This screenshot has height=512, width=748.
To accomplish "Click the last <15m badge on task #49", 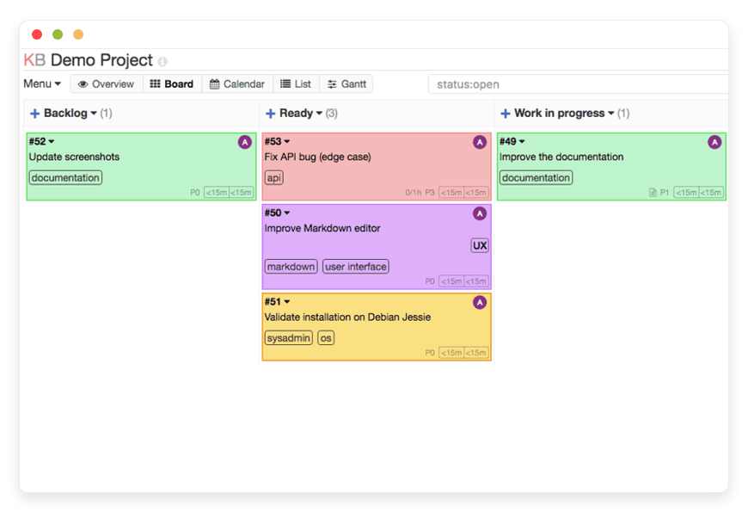I will click(x=711, y=193).
